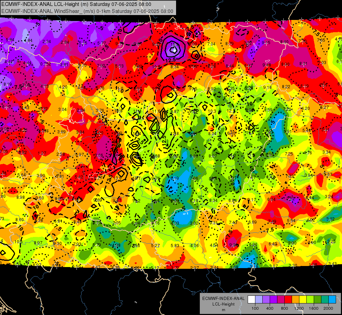The width and height of the screenshot is (342, 315).
Task: Click the lime green legend swatch
Action: (310, 300)
